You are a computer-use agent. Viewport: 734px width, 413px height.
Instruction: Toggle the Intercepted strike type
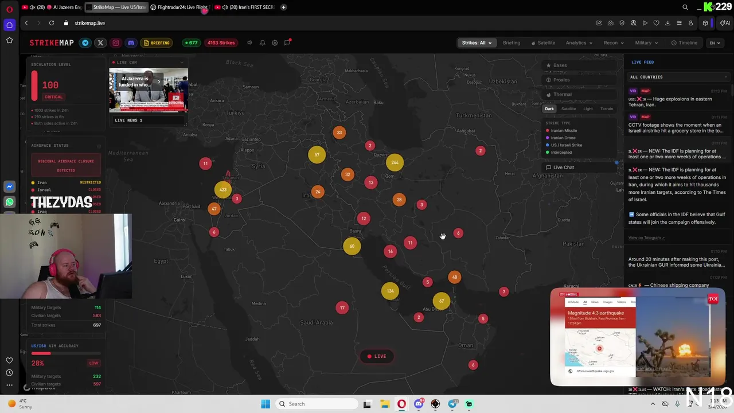click(559, 152)
